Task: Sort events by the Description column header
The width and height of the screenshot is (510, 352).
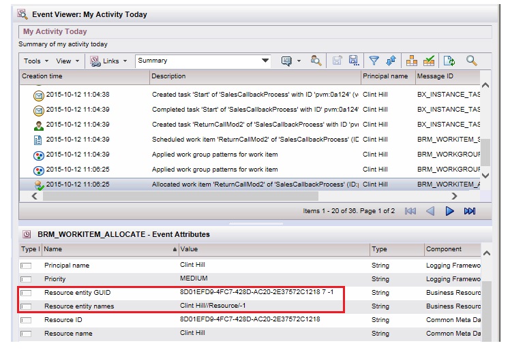Action: (255, 76)
